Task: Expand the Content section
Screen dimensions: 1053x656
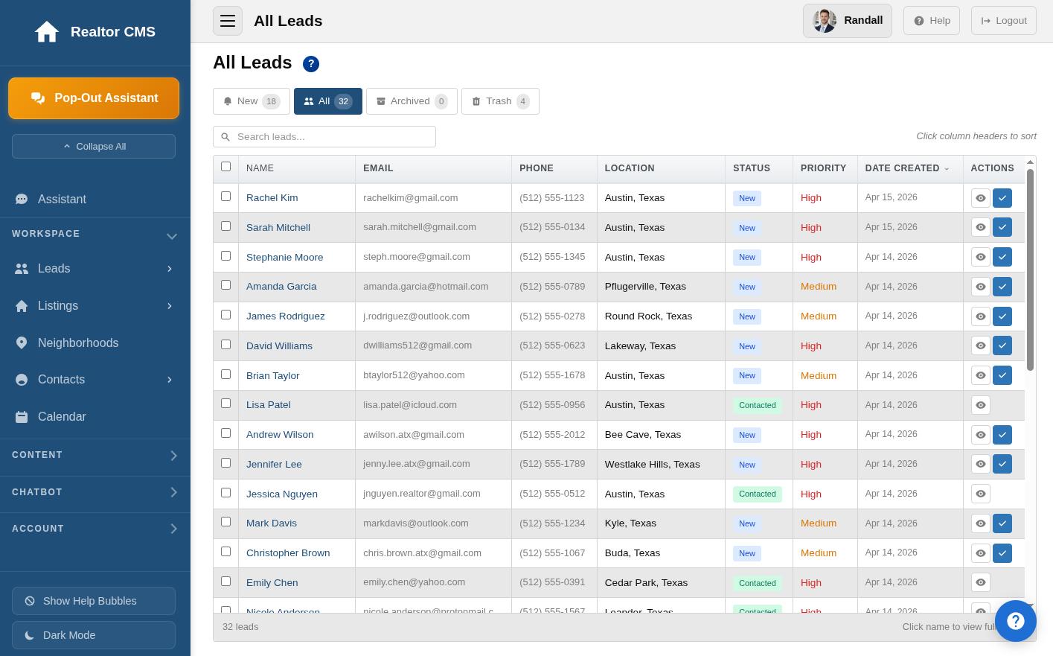Action: [95, 455]
